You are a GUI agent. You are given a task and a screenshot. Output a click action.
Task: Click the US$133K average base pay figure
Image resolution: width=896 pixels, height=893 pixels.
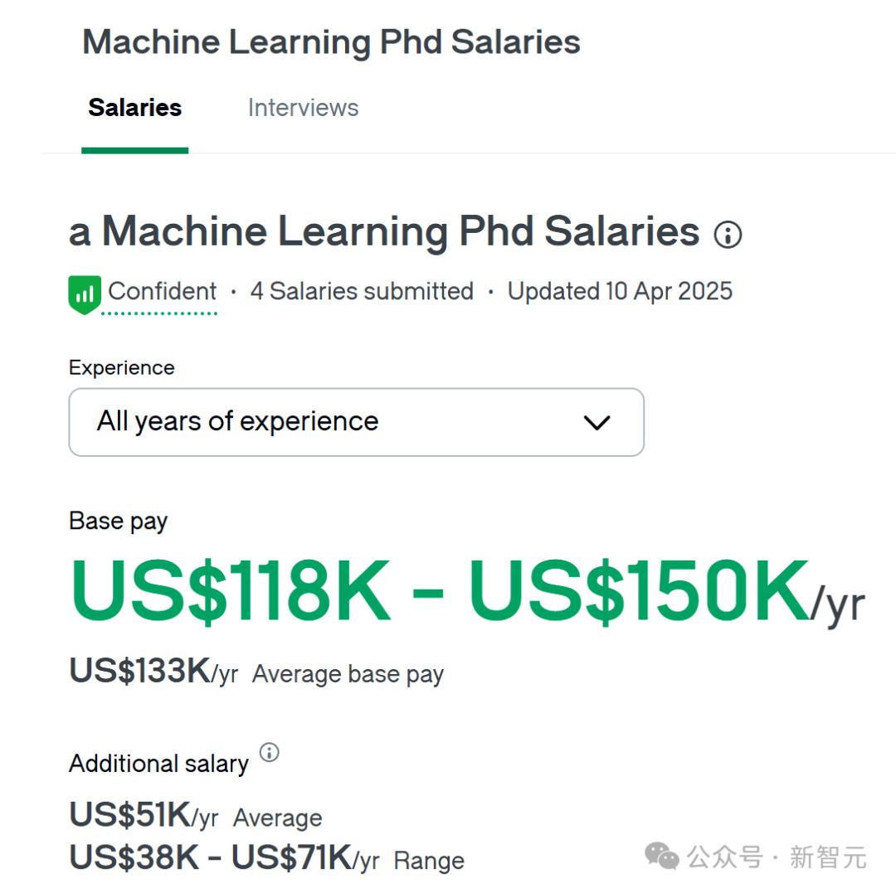153,671
